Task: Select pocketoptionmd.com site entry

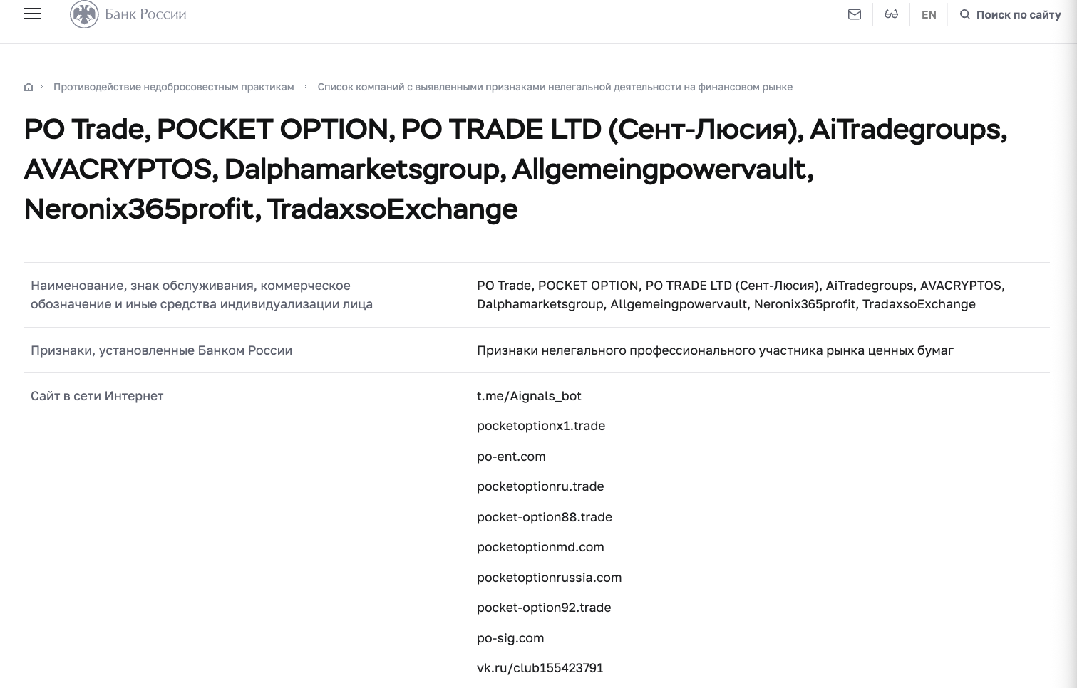Action: 540,547
